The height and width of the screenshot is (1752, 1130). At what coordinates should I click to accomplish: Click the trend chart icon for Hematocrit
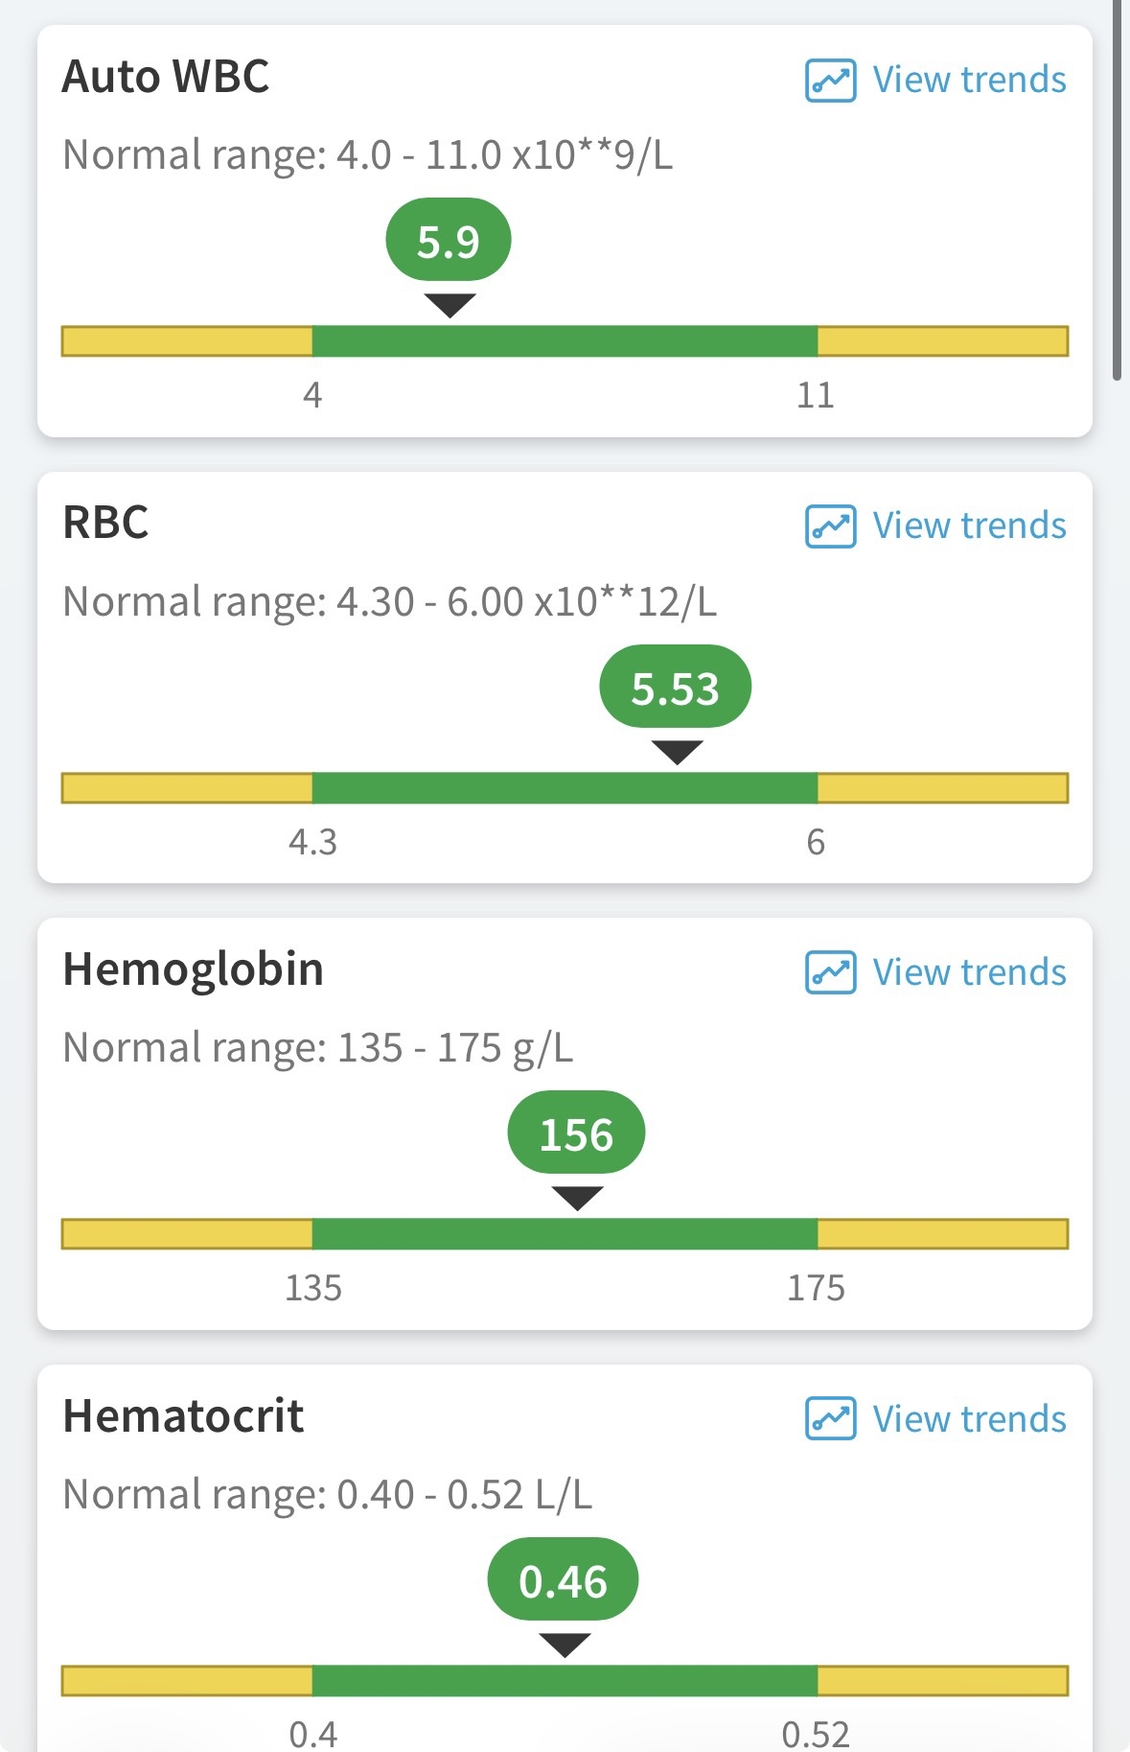pyautogui.click(x=830, y=1419)
